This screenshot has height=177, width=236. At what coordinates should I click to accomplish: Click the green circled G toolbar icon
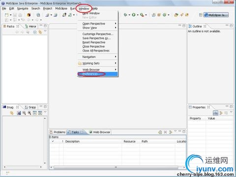point(164,15)
